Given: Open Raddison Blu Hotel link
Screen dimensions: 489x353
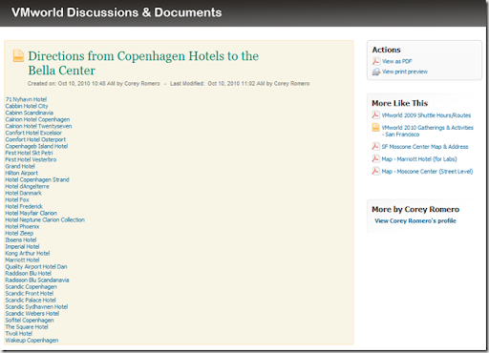Looking at the screenshot, I should click(x=29, y=273).
